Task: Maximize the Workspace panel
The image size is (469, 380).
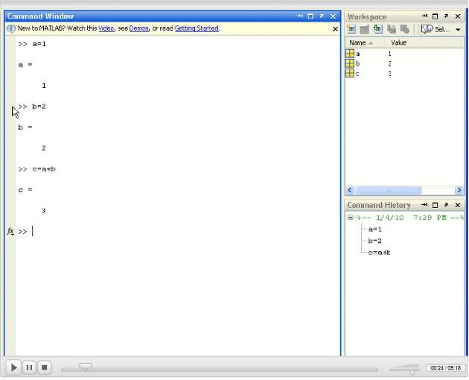Action: (435, 16)
